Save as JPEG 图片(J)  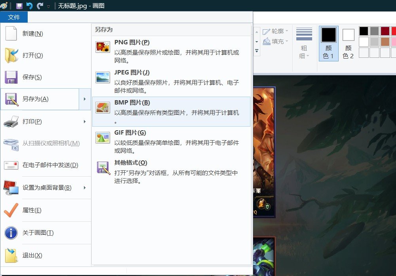(171, 82)
